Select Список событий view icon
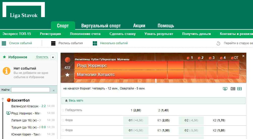Image resolution: width=253 pixels, height=139 pixels. coord(4,43)
